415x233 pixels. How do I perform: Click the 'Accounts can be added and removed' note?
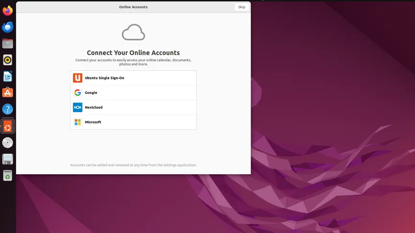[x=133, y=165]
